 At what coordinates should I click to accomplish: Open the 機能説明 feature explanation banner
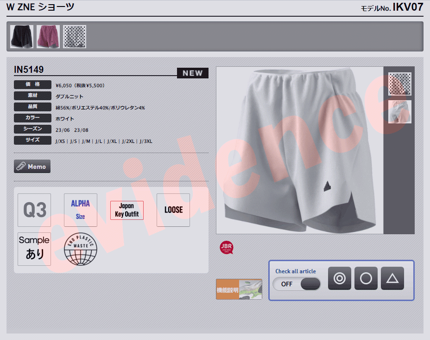(239, 289)
